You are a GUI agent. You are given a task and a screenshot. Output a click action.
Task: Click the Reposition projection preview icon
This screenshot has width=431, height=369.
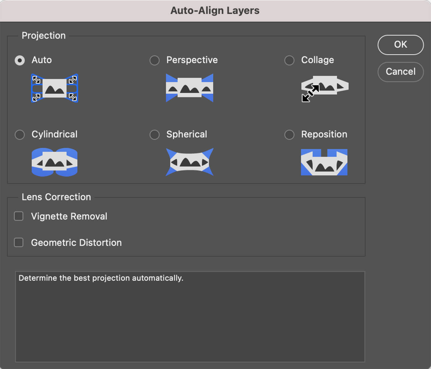[324, 162]
